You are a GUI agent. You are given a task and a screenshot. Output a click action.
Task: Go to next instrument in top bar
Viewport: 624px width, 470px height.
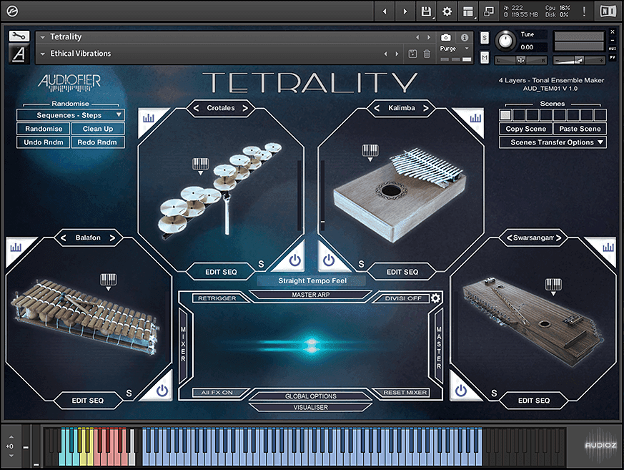[x=405, y=11]
